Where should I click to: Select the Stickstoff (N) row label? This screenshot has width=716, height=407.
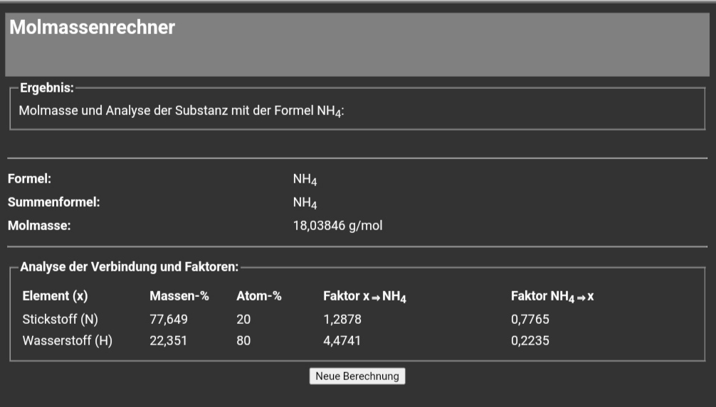click(x=60, y=319)
